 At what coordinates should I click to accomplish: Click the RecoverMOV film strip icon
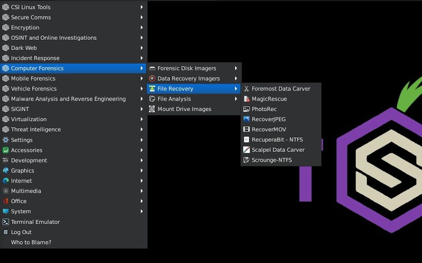pyautogui.click(x=246, y=130)
